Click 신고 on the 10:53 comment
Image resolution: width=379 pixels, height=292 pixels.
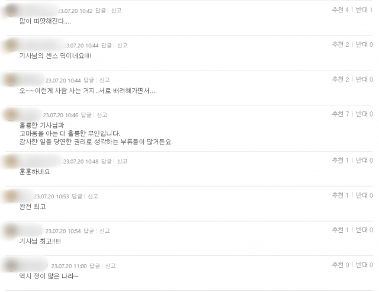click(x=93, y=196)
